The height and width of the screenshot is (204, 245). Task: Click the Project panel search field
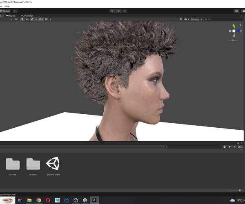point(194,147)
